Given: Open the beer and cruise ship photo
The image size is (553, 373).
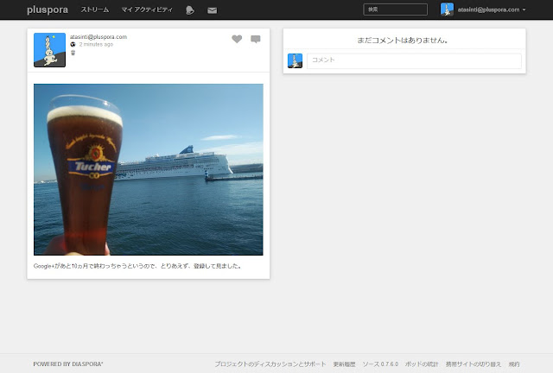Looking at the screenshot, I should 149,169.
